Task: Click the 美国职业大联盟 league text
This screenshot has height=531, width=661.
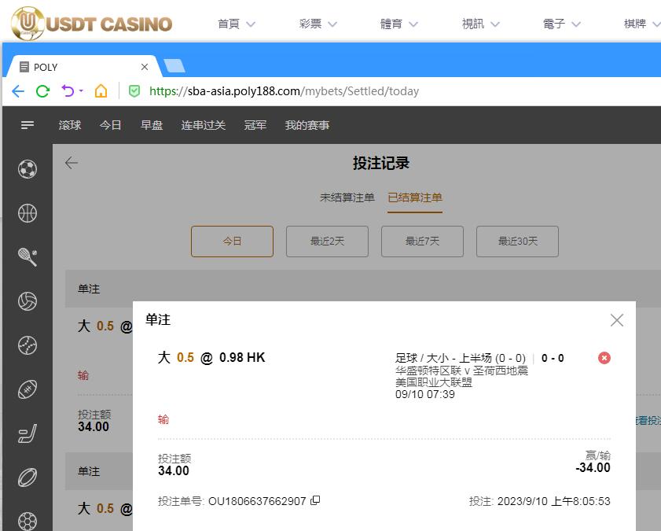Action: (x=433, y=382)
